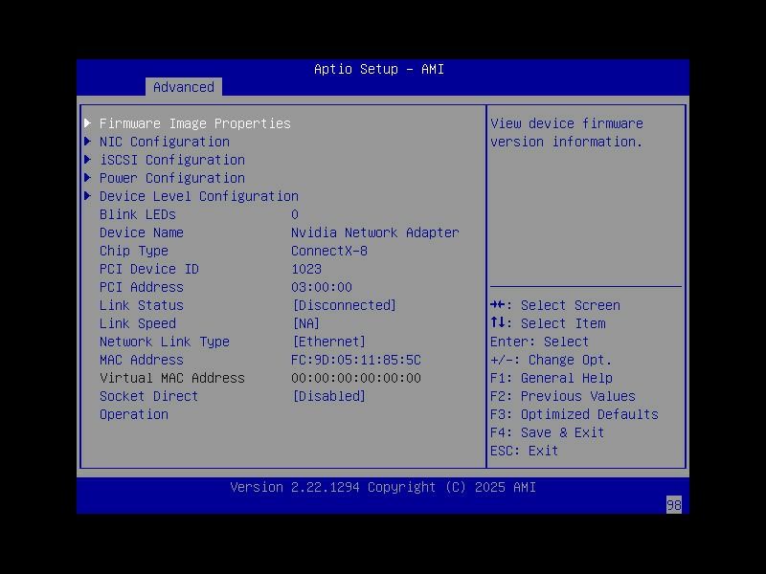Click the PCI Address label
Image resolution: width=766 pixels, height=574 pixels.
coord(141,287)
